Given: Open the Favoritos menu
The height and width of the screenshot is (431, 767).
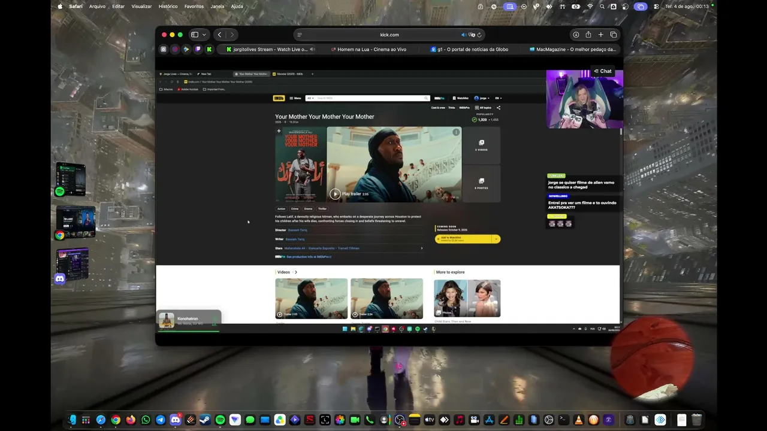Looking at the screenshot, I should click(194, 7).
